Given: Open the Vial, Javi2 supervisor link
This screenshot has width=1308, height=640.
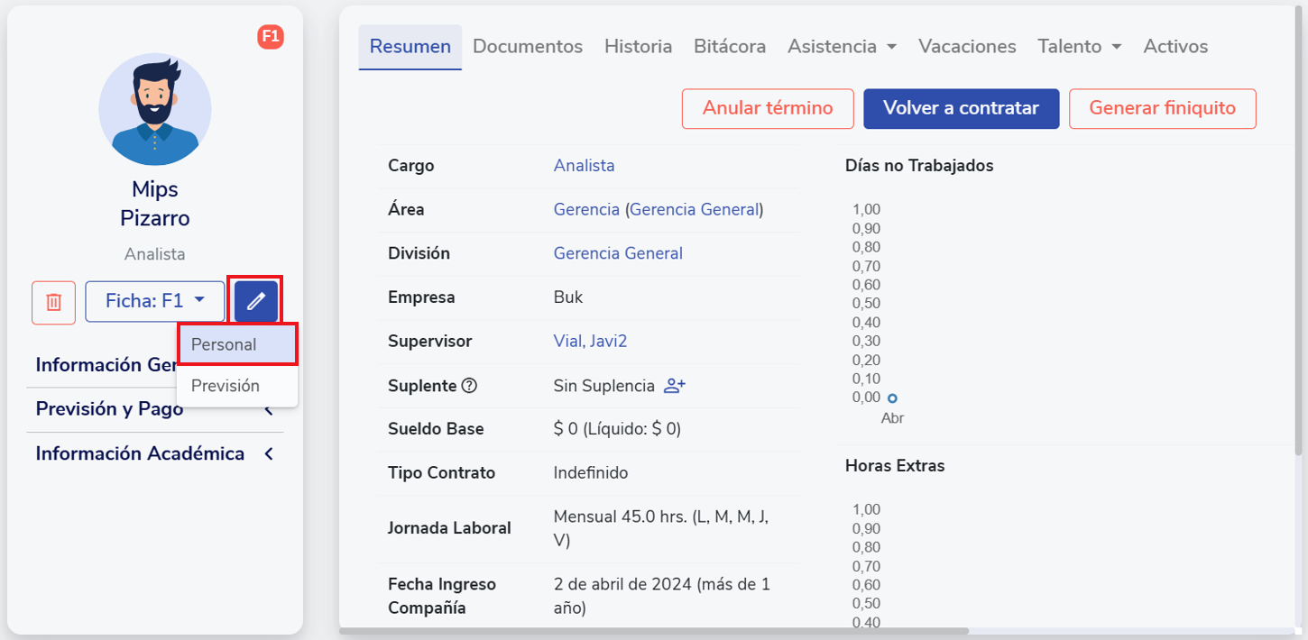Looking at the screenshot, I should click(589, 342).
